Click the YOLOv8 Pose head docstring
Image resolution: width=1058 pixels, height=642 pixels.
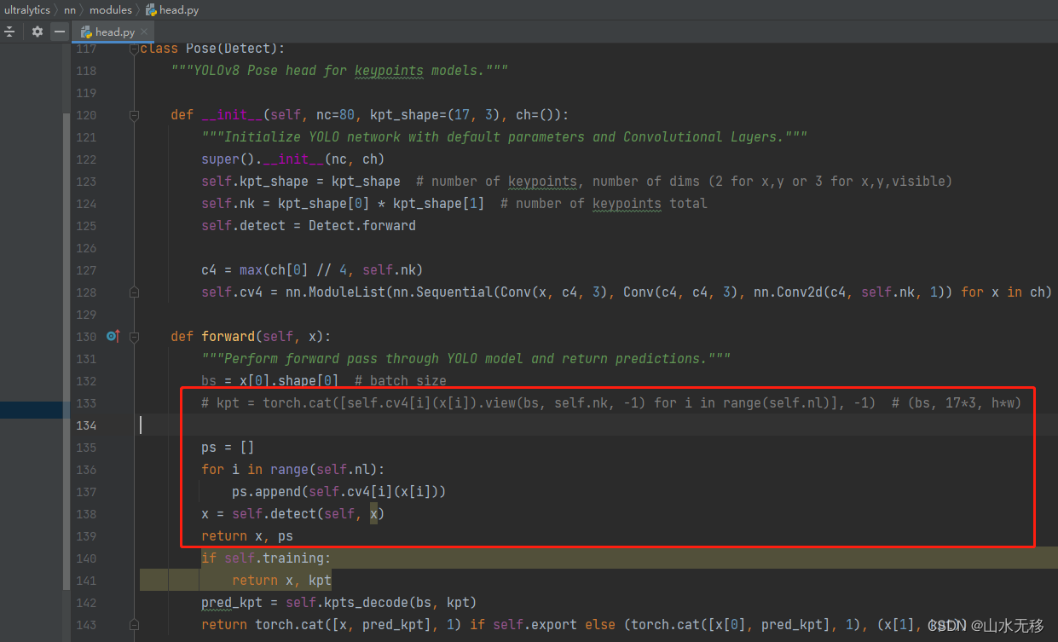[339, 71]
